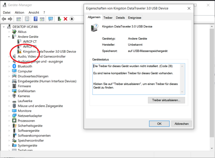The width and height of the screenshot is (215, 158).
Task: Click the auf USB-Massenspeichergerät location text
Action: [148, 51]
